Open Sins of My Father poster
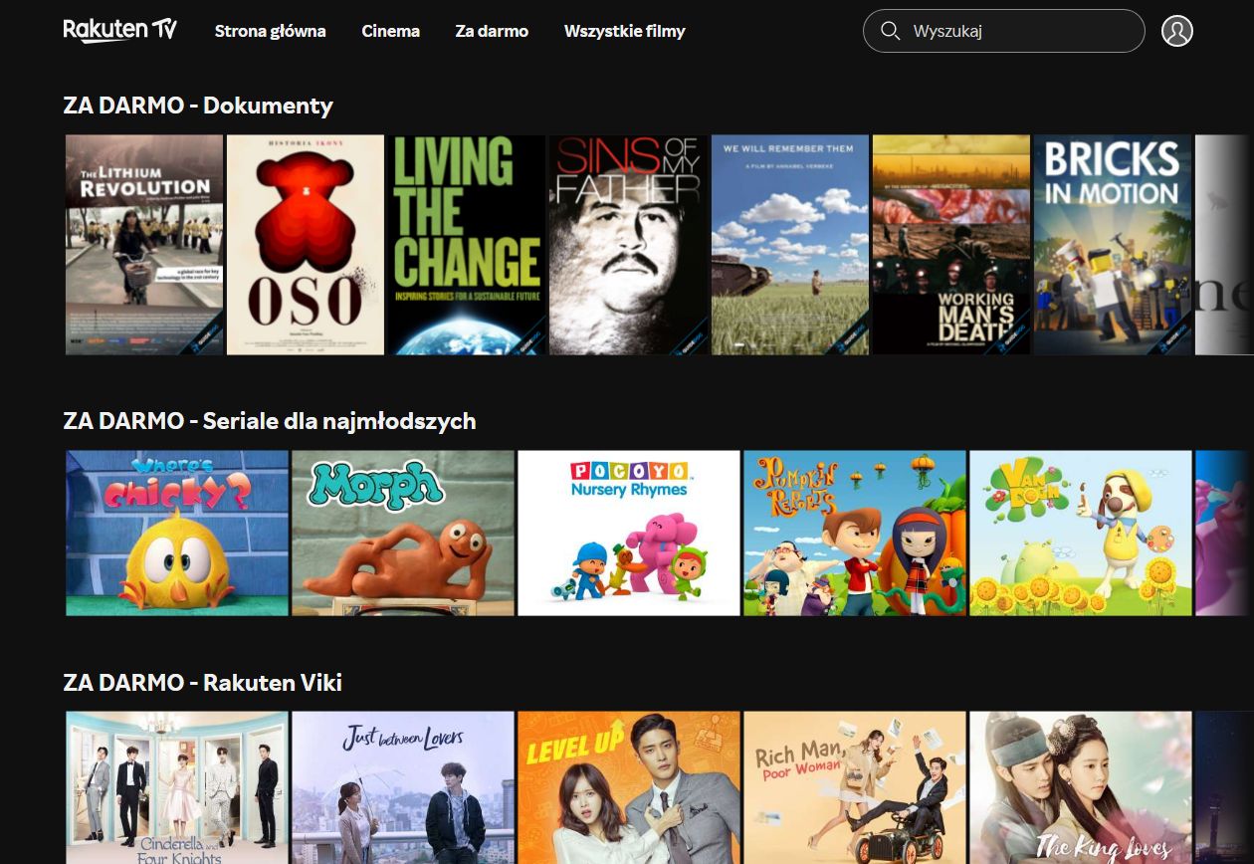 click(629, 245)
